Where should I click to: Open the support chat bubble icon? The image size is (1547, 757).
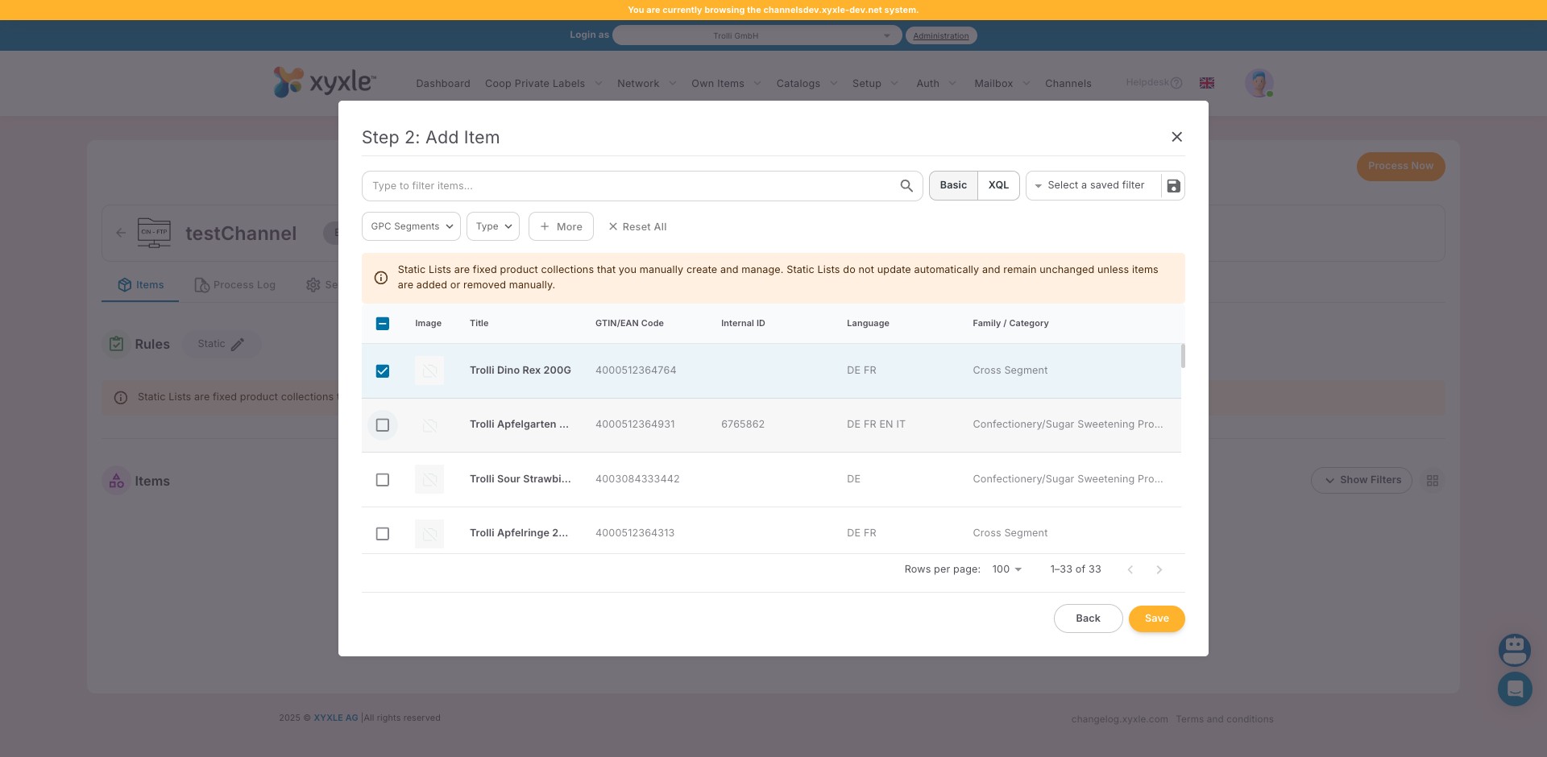[1514, 689]
